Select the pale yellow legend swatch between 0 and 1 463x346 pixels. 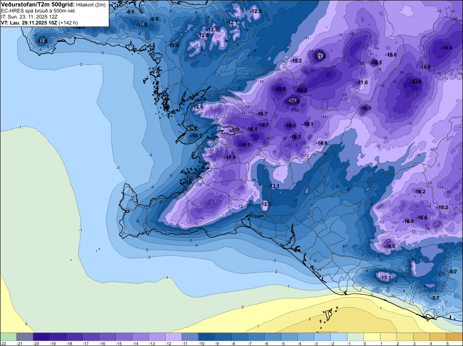click(372, 337)
